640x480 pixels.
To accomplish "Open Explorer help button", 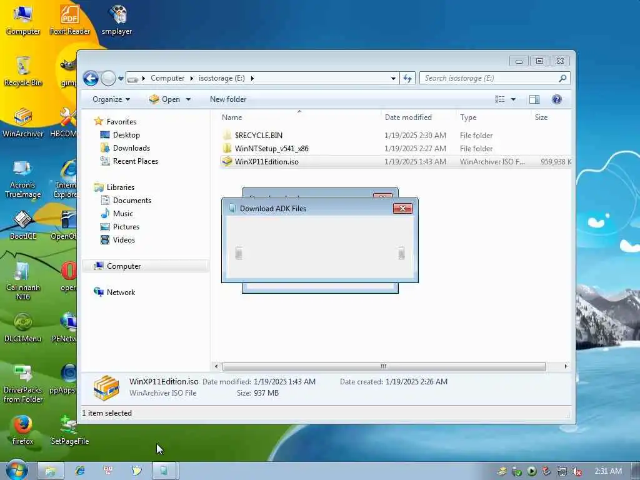I will [x=556, y=99].
